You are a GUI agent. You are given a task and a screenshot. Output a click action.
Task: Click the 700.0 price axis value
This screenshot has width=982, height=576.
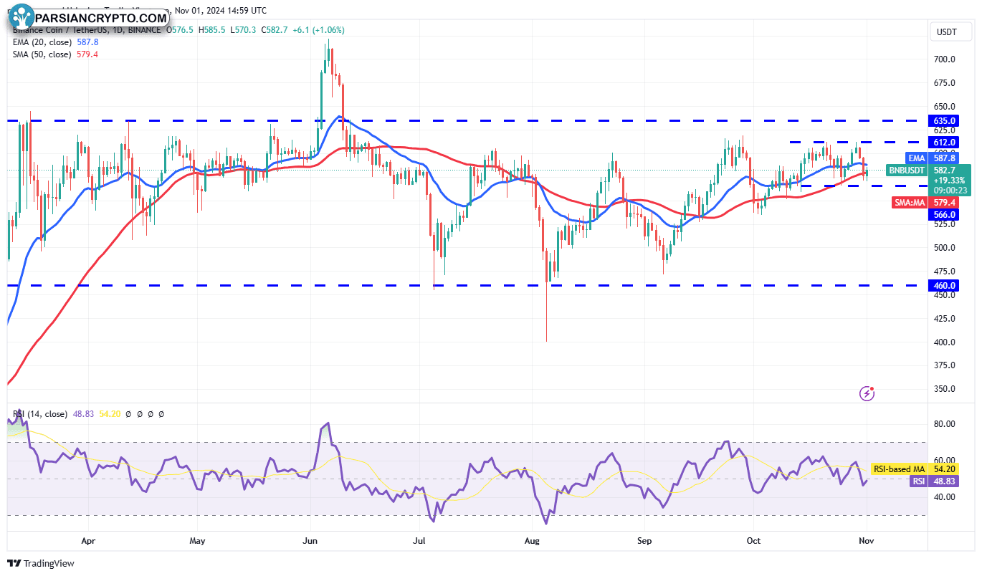point(944,59)
